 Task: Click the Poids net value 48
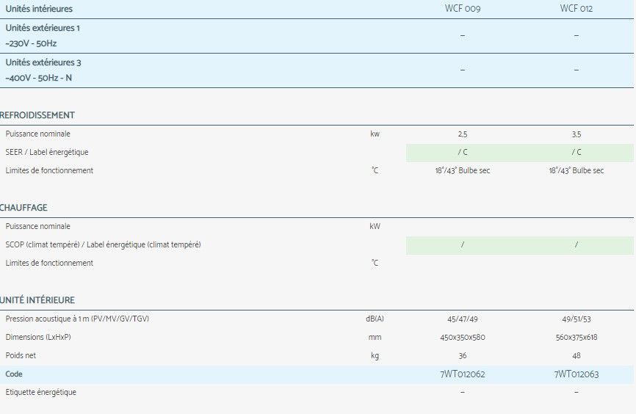(x=576, y=356)
